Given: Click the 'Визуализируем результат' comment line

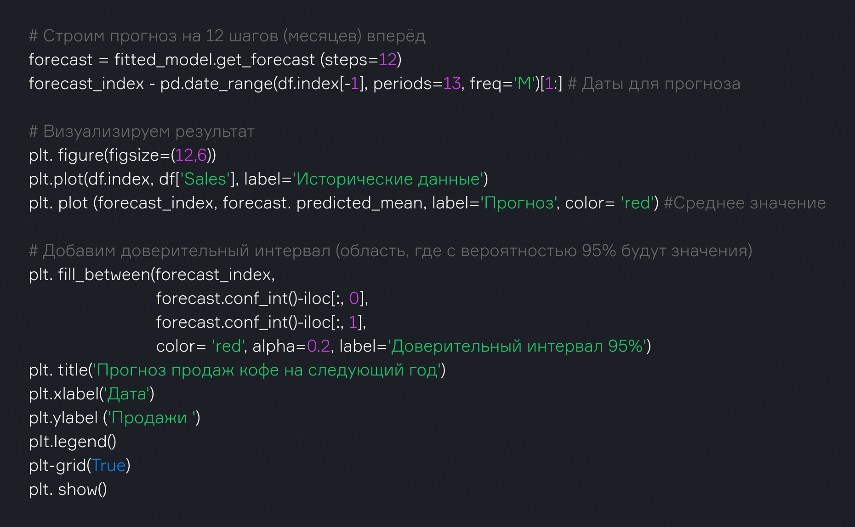Looking at the screenshot, I should pyautogui.click(x=142, y=131).
